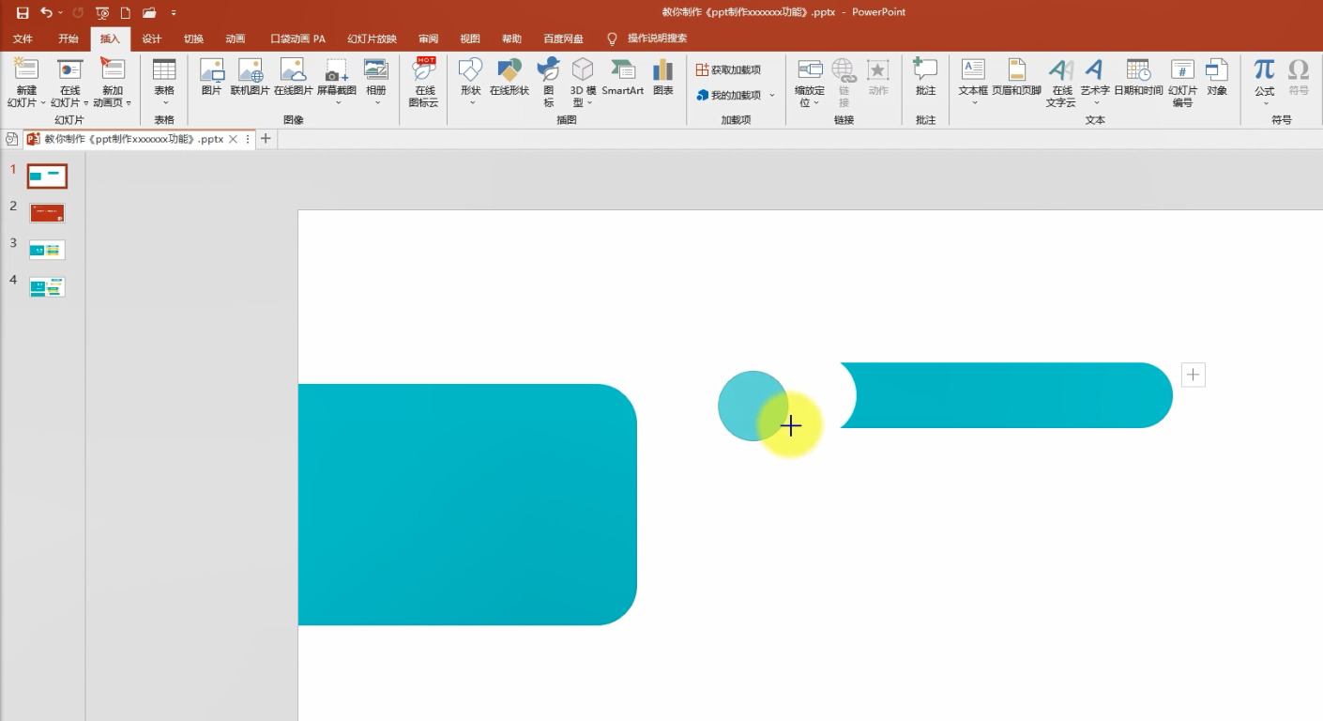Open the 视图 ribbon tab

coord(470,38)
